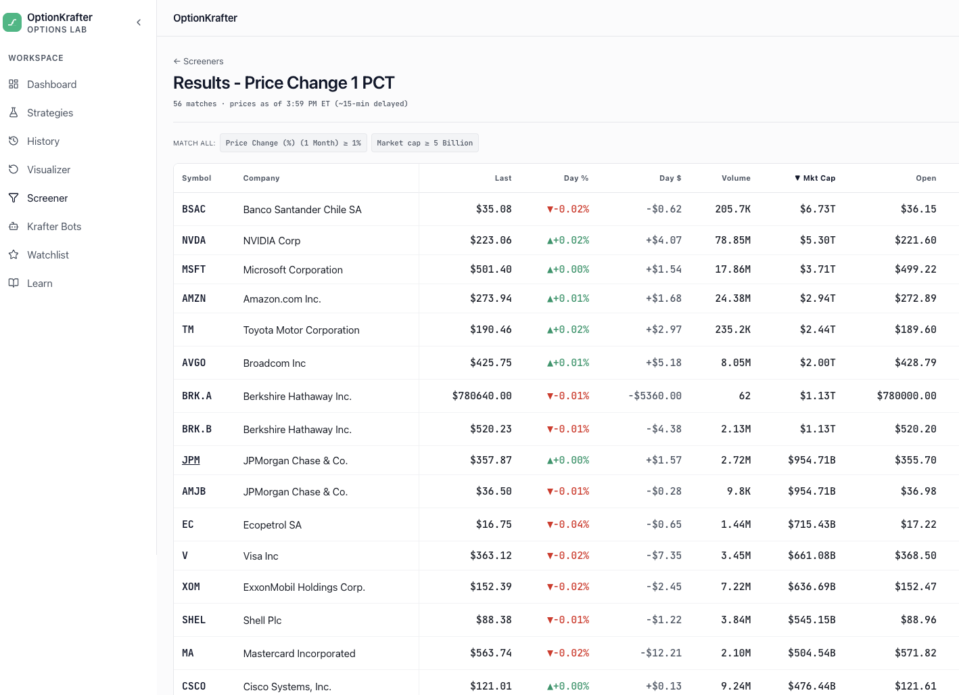Click the Krafter Bots robot icon
The height and width of the screenshot is (695, 959).
click(14, 226)
